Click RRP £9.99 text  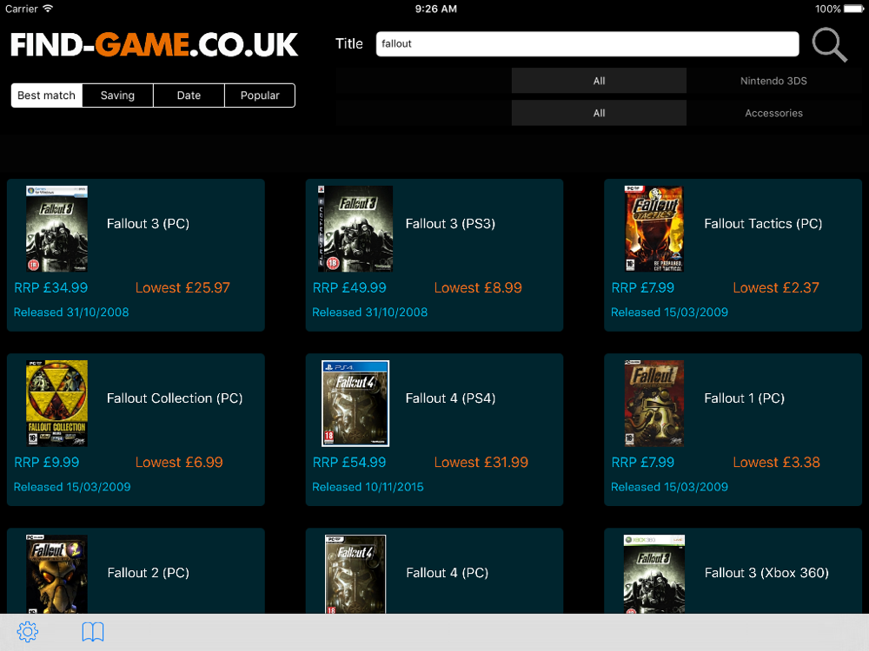tap(47, 463)
